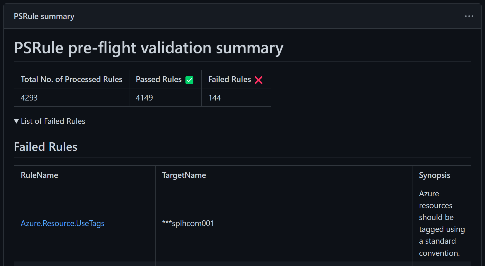This screenshot has height=266, width=485.
Task: Select the Total No. of Processed Rules header
Action: (71, 79)
